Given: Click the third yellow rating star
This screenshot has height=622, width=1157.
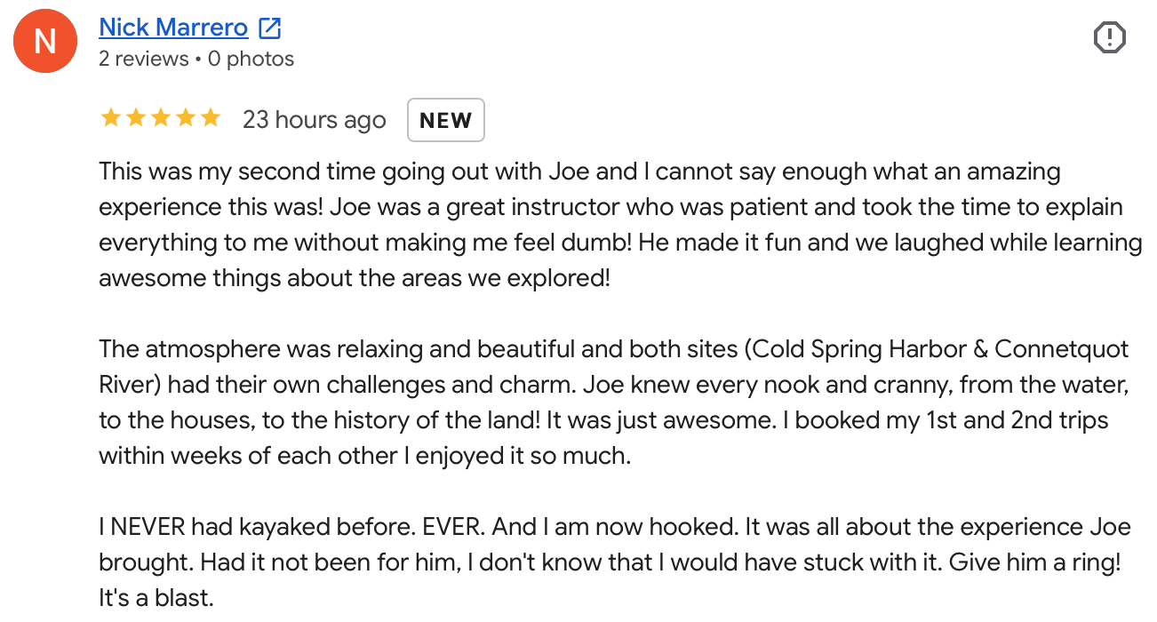Looking at the screenshot, I should (x=160, y=118).
